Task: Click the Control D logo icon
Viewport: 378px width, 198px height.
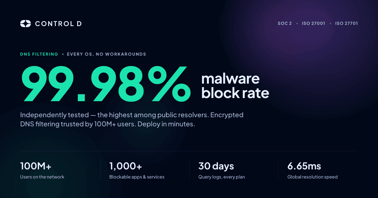Action: point(26,24)
